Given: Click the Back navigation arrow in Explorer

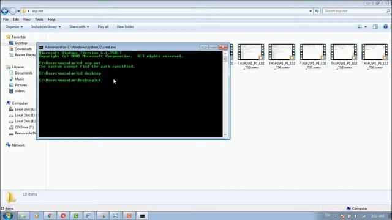Looking at the screenshot, I should click(5, 11).
